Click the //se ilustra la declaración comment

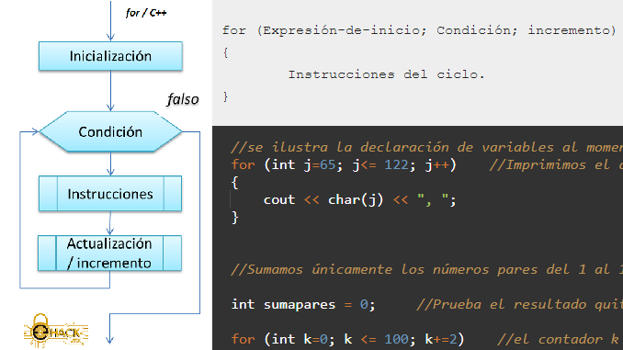[426, 147]
